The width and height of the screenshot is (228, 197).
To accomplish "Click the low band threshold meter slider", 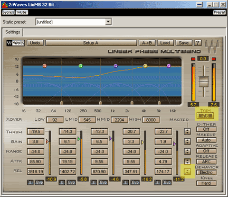I will coord(50,153).
